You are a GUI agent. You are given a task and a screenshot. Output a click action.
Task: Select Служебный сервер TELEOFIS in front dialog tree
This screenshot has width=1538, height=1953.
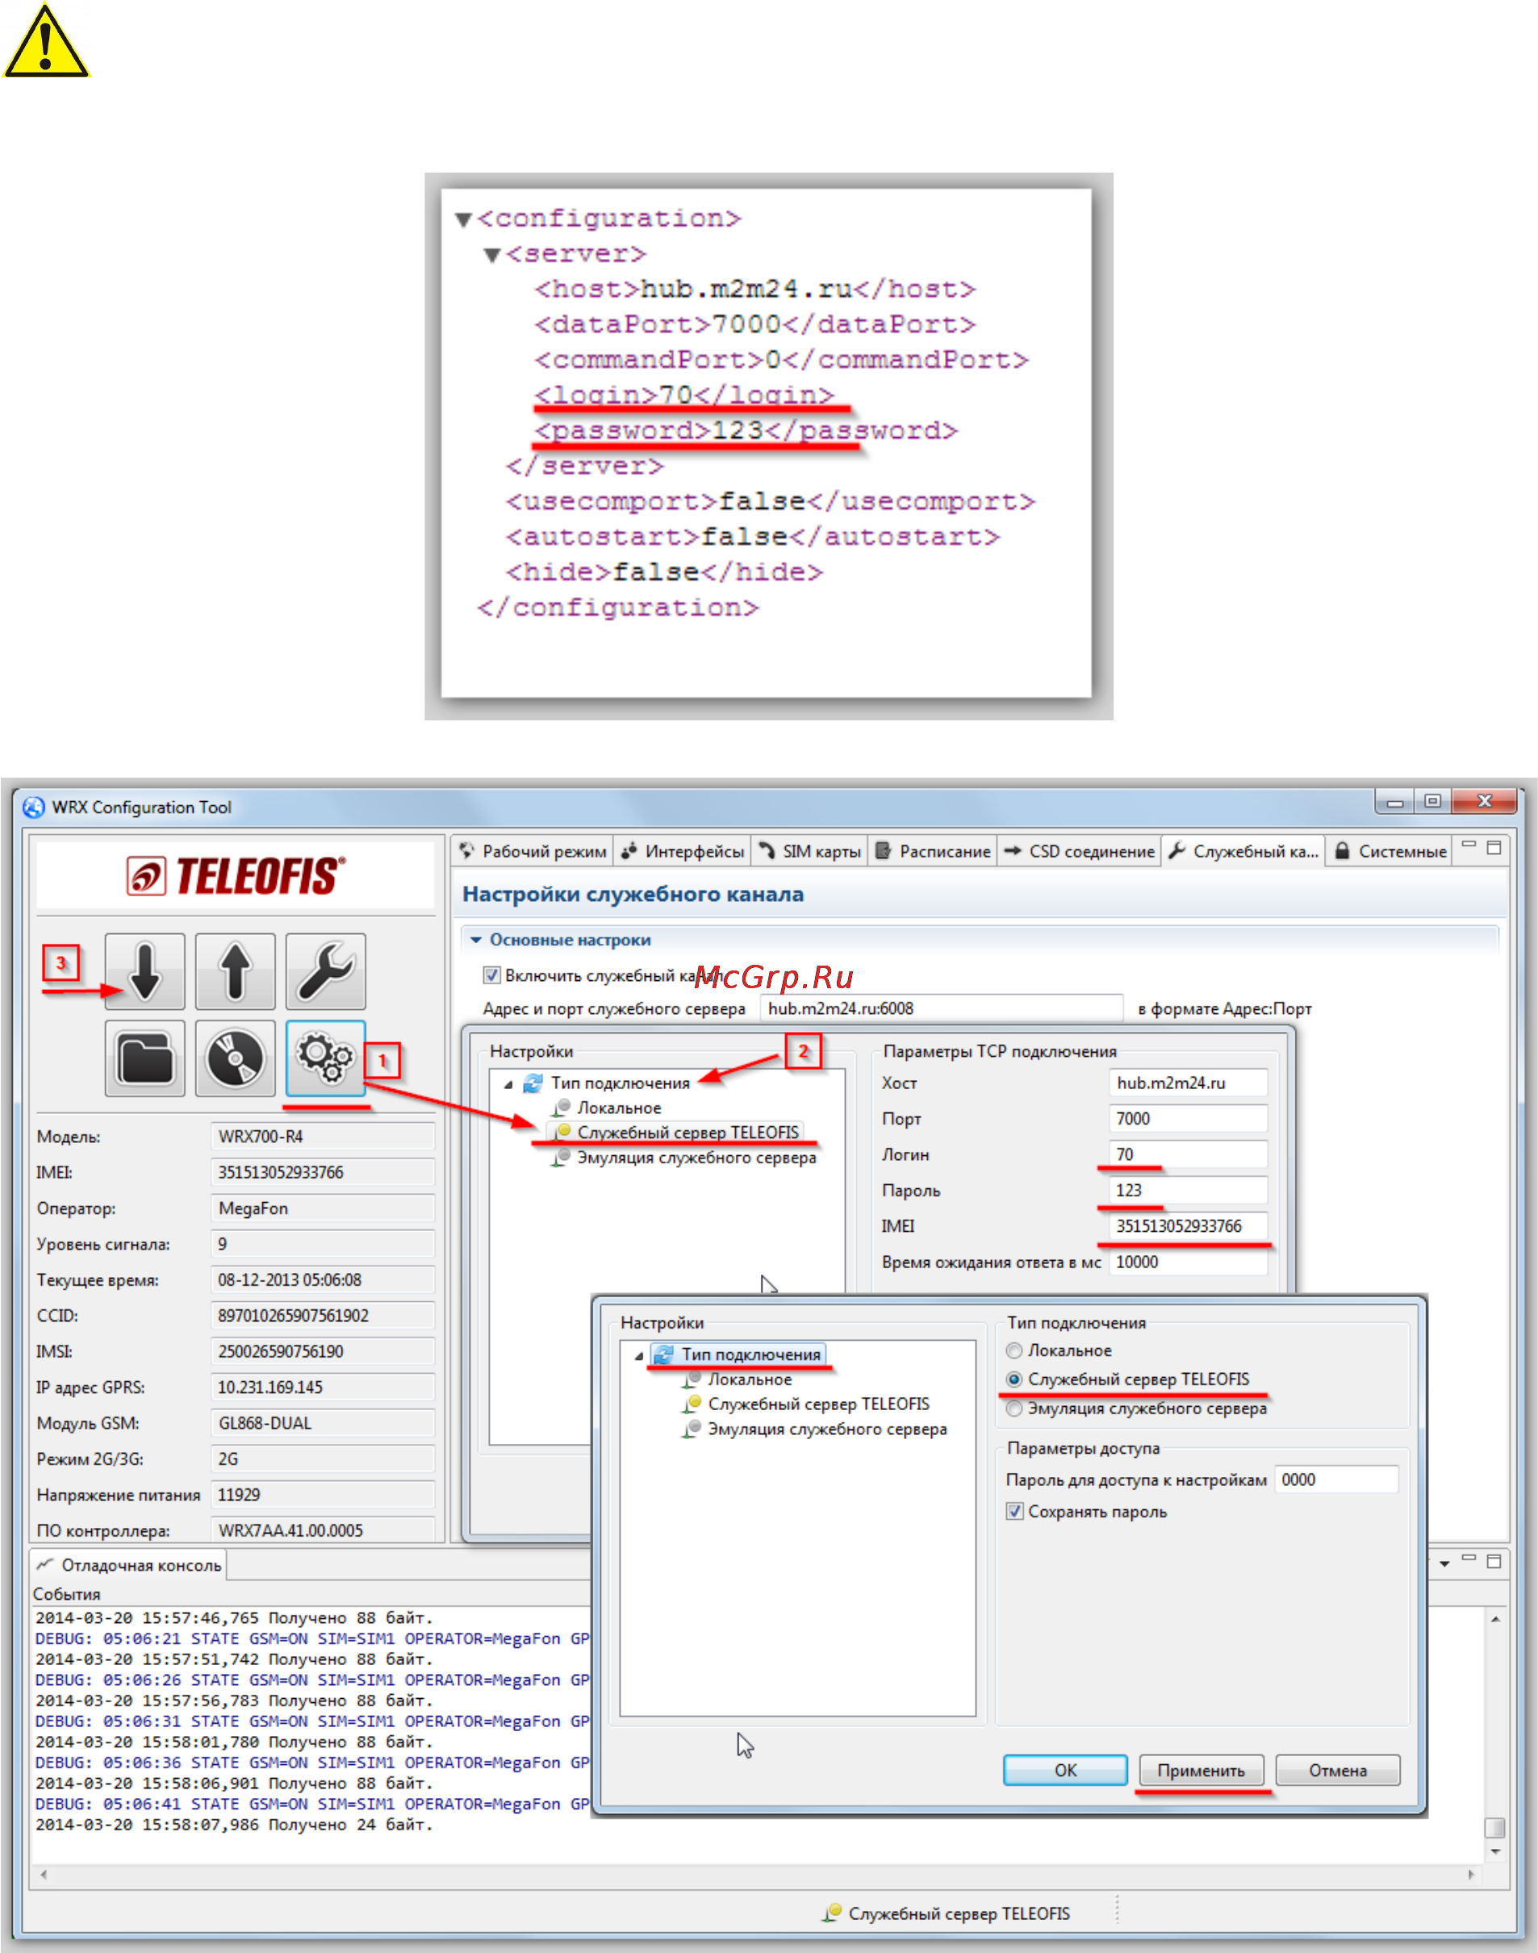click(818, 1404)
